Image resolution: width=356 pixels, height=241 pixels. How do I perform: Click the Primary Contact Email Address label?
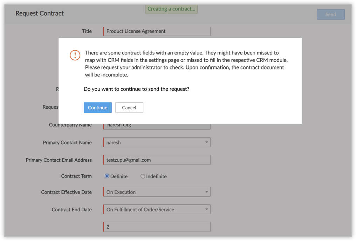[x=59, y=160]
